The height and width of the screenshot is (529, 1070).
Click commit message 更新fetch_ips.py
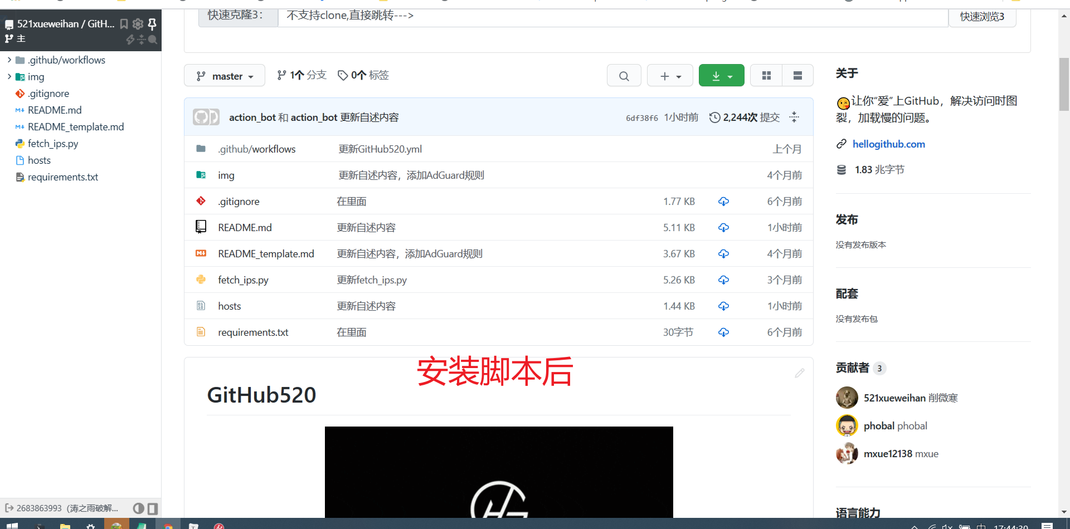(x=372, y=280)
